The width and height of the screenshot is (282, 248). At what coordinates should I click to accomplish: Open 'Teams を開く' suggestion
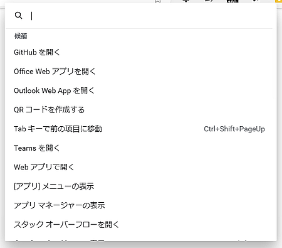click(141, 148)
